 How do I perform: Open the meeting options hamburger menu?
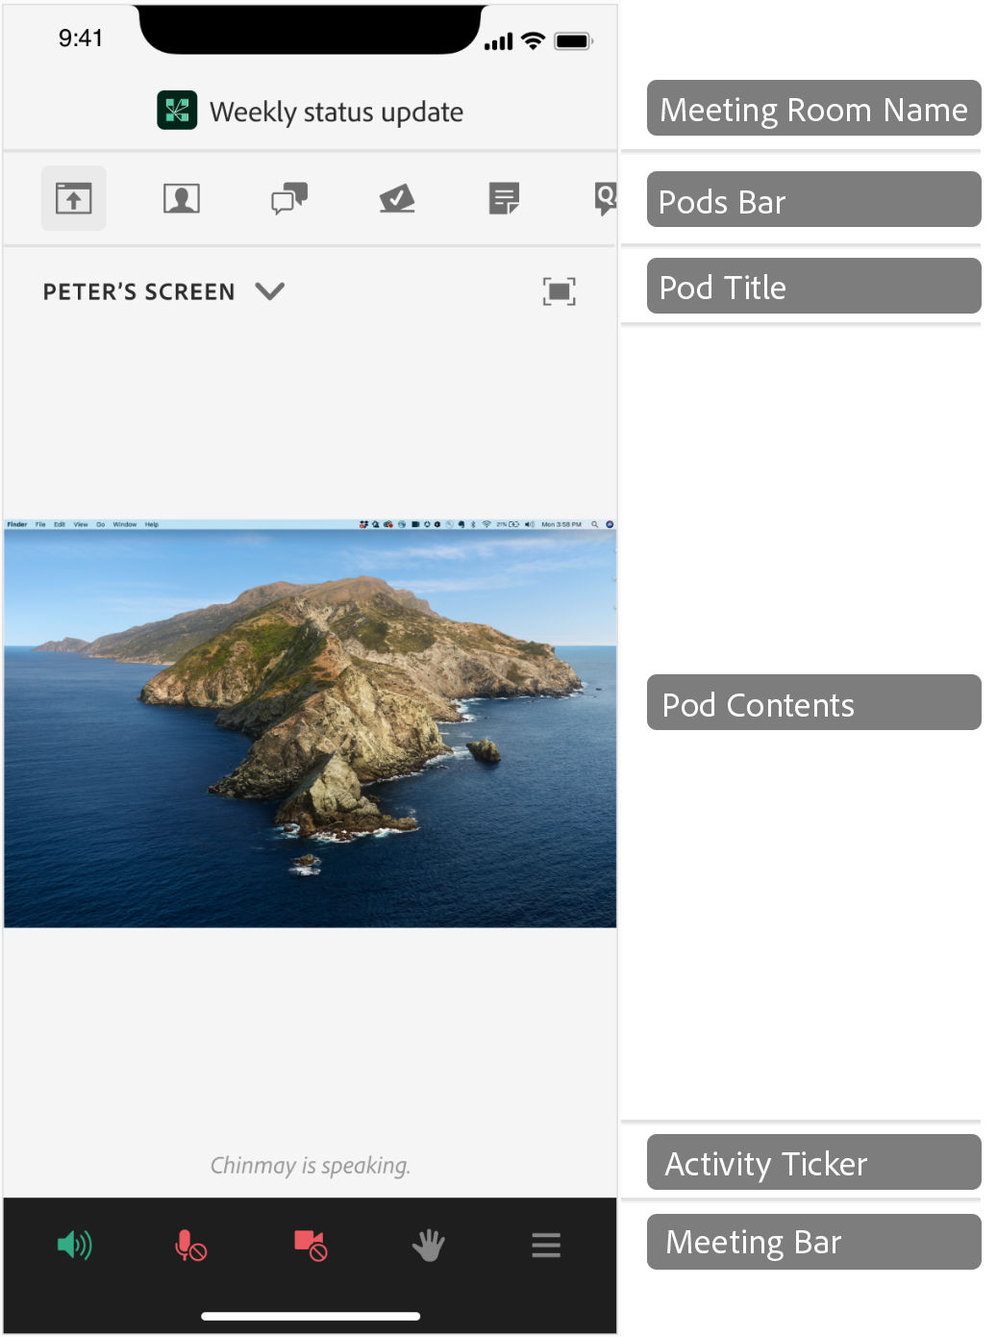[545, 1245]
